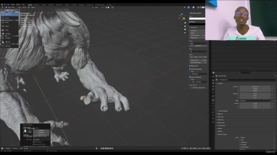Open the Origin Region dropdown
The height and width of the screenshot is (155, 277).
pyautogui.click(x=198, y=43)
